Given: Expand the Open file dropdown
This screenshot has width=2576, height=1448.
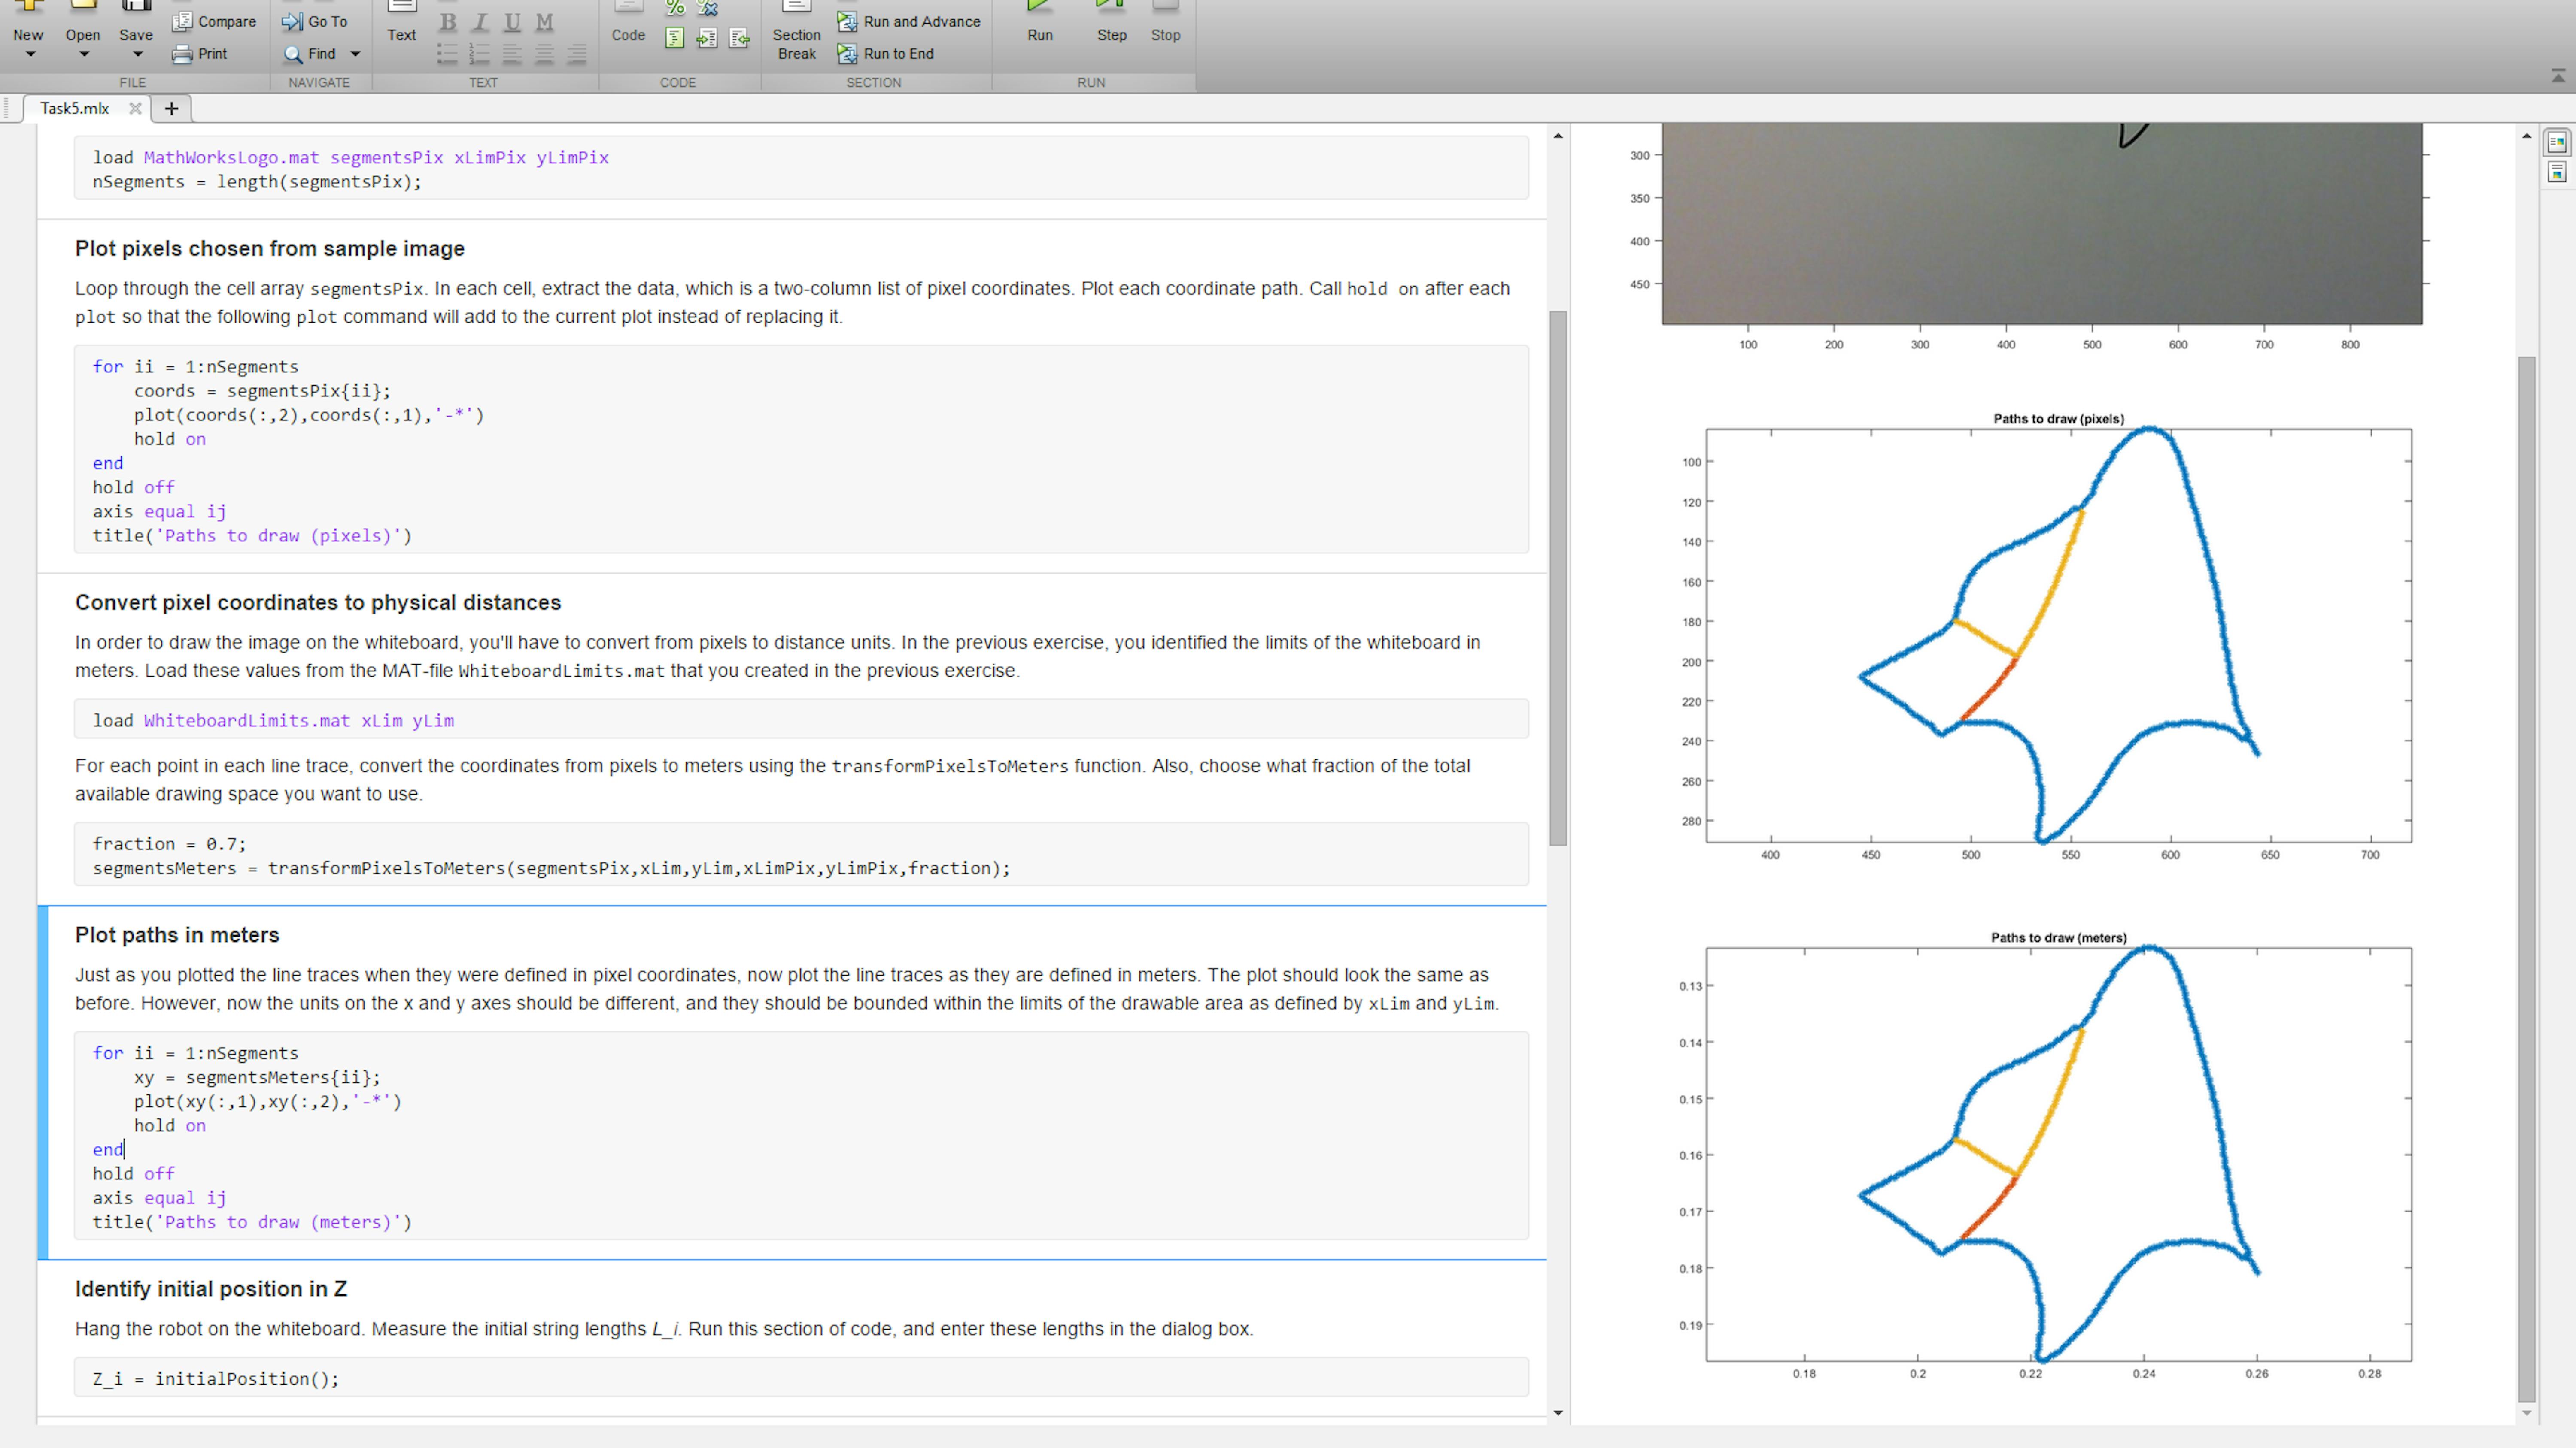Looking at the screenshot, I should tap(84, 55).
